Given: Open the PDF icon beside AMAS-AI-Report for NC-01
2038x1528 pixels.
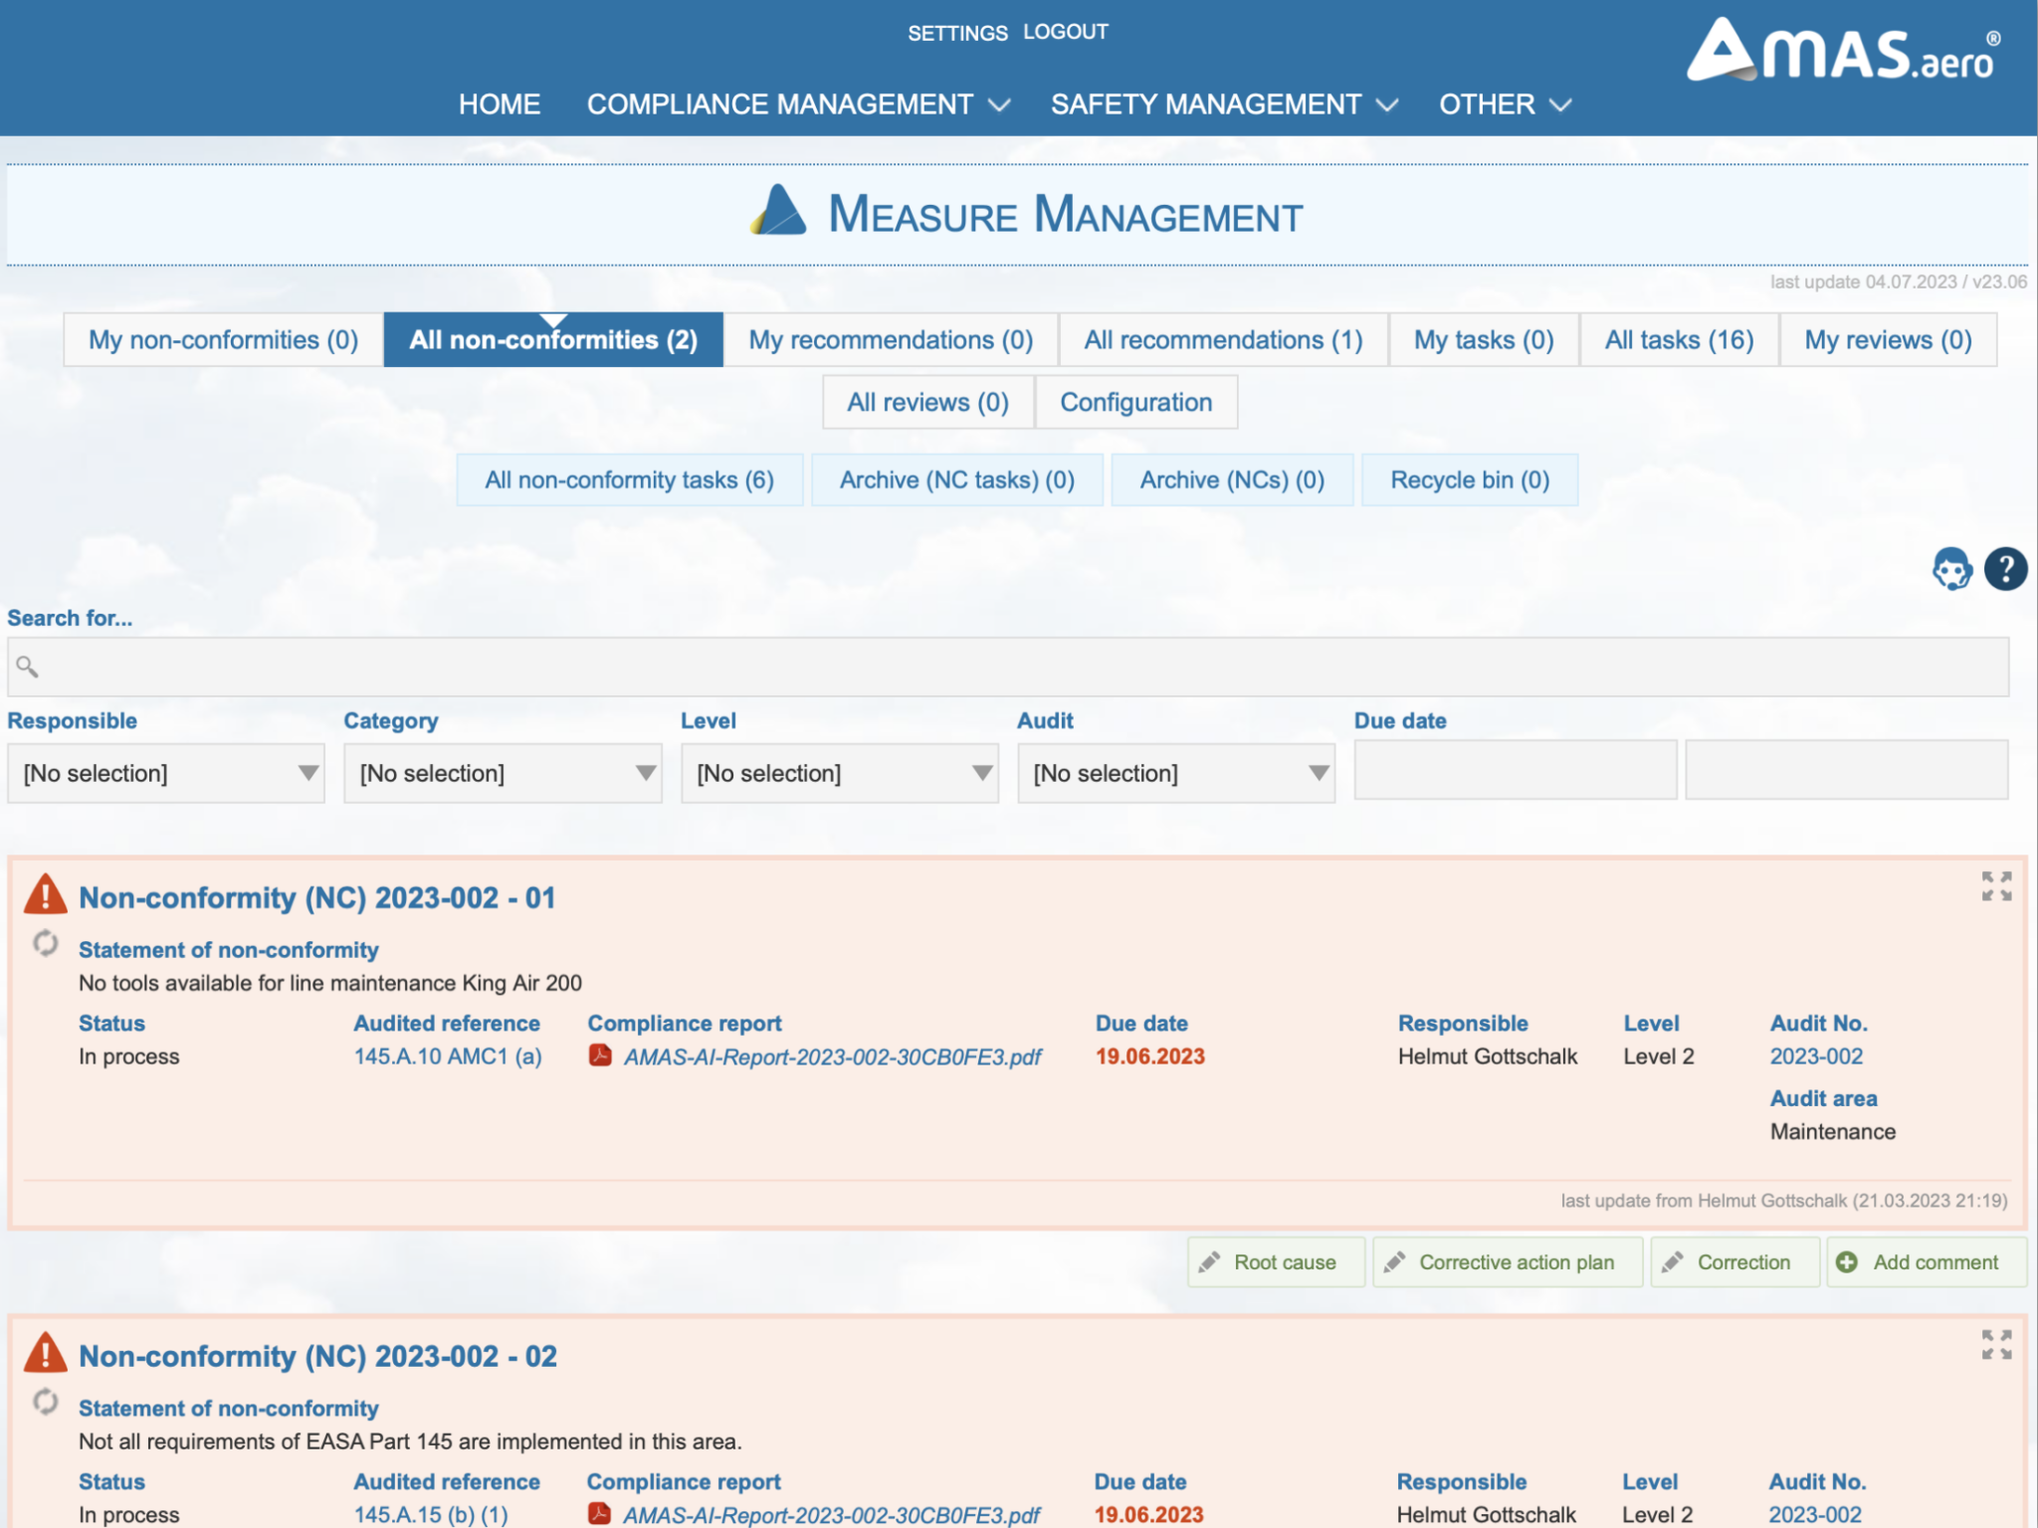Looking at the screenshot, I should pyautogui.click(x=601, y=1056).
